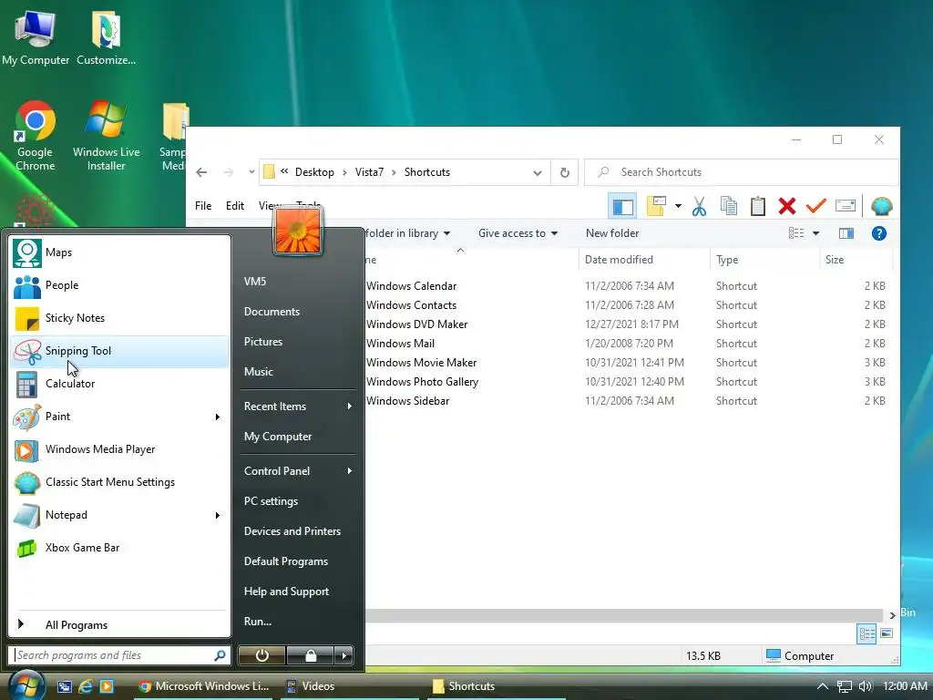Open PC settings from Start menu
Screen dimensions: 933x700
pos(299,501)
